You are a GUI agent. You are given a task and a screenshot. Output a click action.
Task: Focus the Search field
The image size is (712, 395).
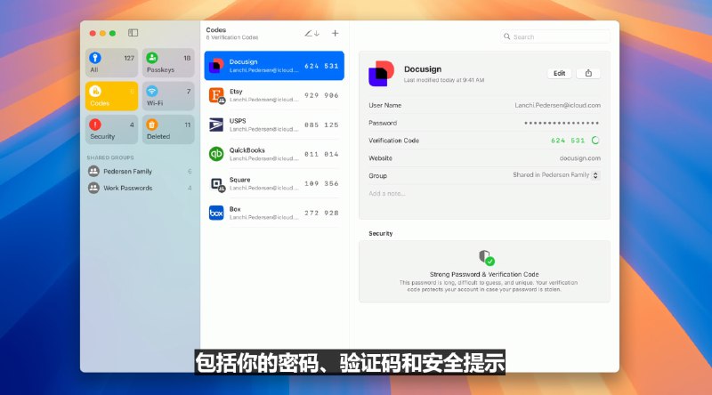pyautogui.click(x=554, y=36)
